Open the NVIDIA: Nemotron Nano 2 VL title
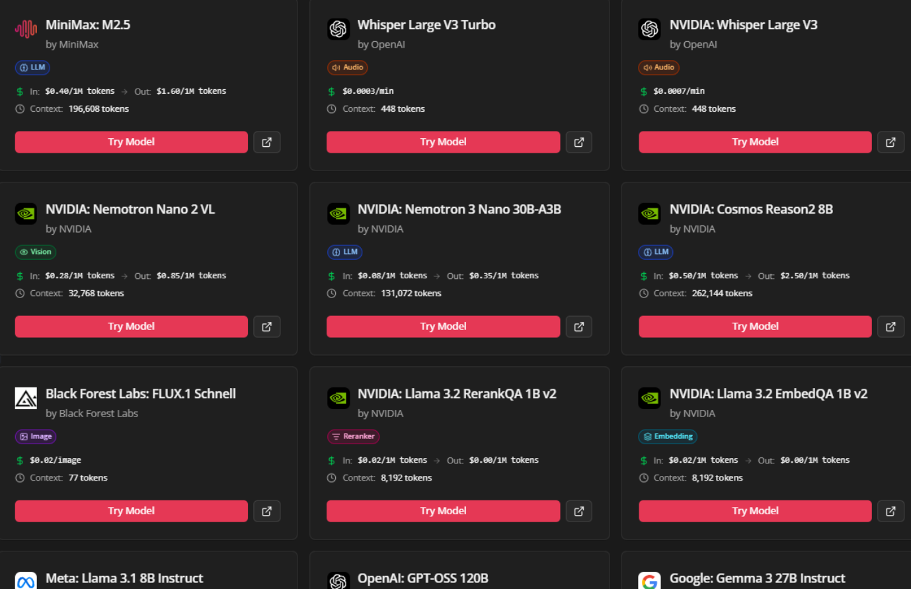The height and width of the screenshot is (589, 911). (130, 210)
